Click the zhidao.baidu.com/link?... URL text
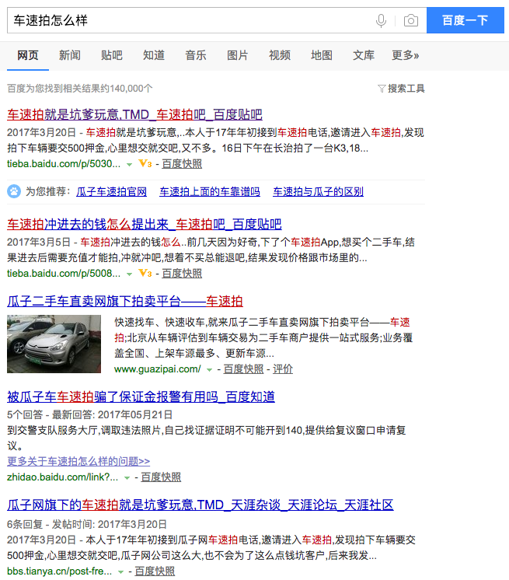 [62, 477]
